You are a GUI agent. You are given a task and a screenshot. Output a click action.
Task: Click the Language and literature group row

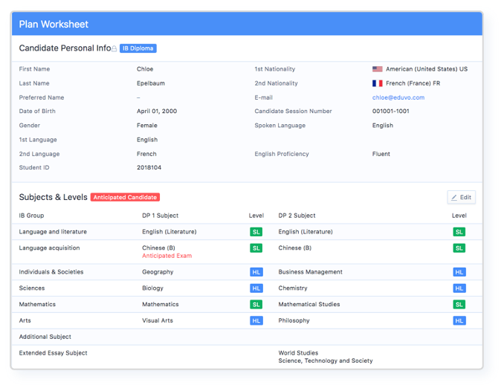click(247, 232)
